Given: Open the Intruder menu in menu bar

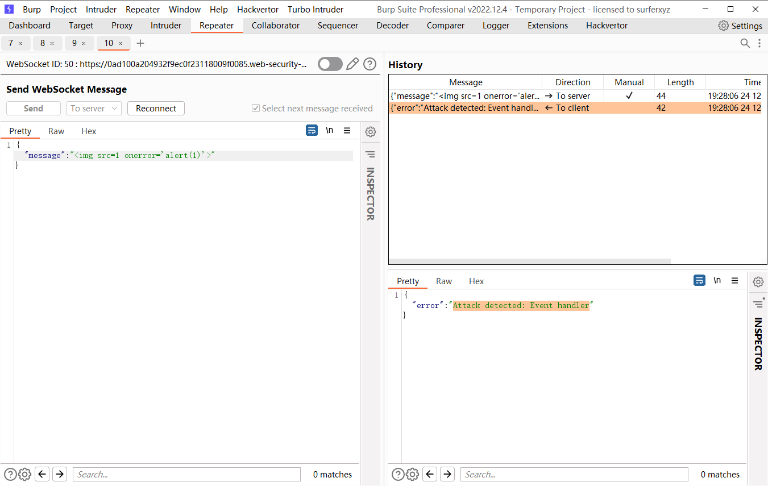Looking at the screenshot, I should (x=101, y=9).
